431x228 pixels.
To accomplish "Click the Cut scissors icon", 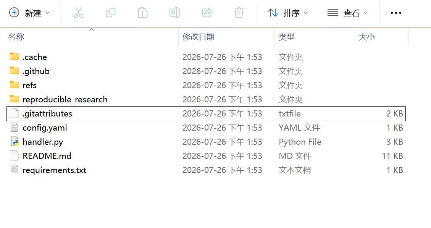I will (x=79, y=13).
